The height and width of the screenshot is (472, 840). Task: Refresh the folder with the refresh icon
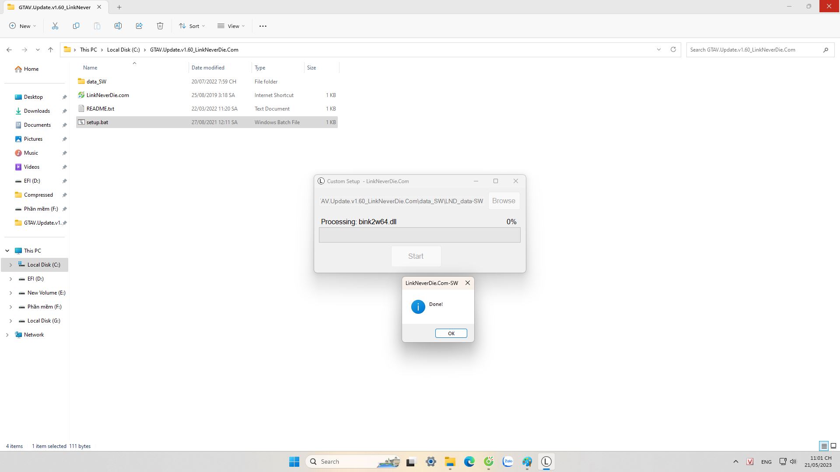pos(673,49)
